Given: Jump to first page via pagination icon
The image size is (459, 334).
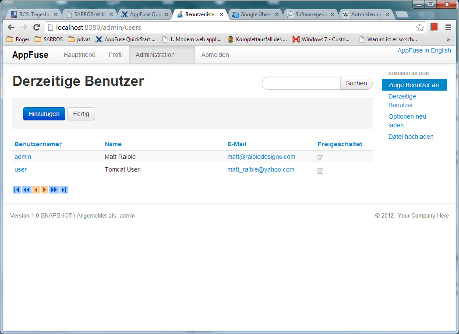Looking at the screenshot, I should click(x=17, y=190).
